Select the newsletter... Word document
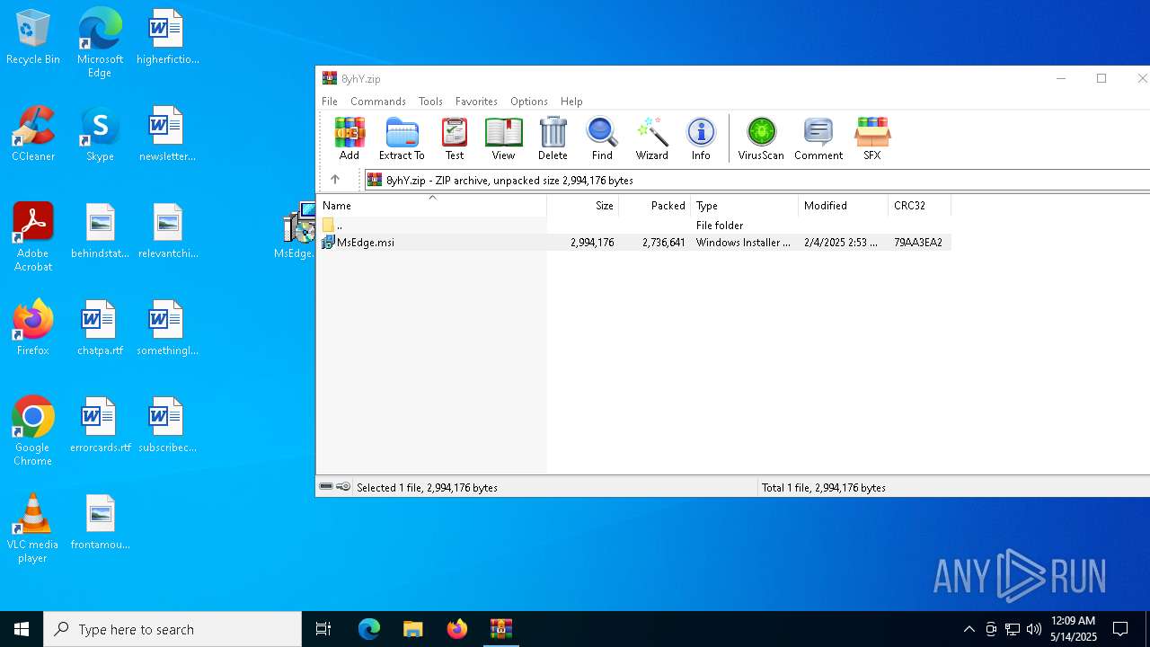 [167, 134]
